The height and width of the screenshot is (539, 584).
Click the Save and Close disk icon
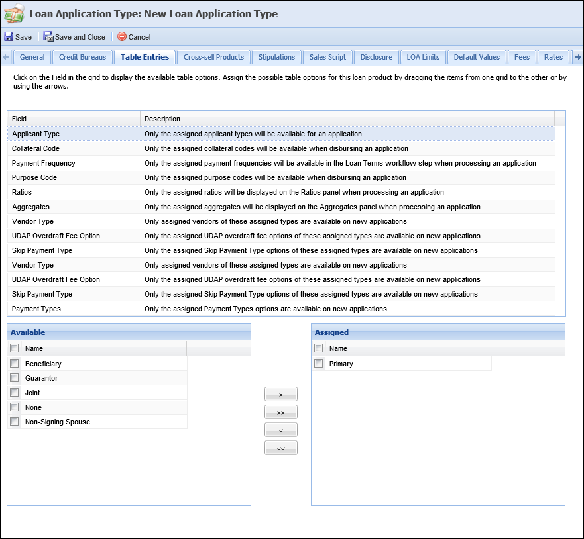click(x=48, y=37)
